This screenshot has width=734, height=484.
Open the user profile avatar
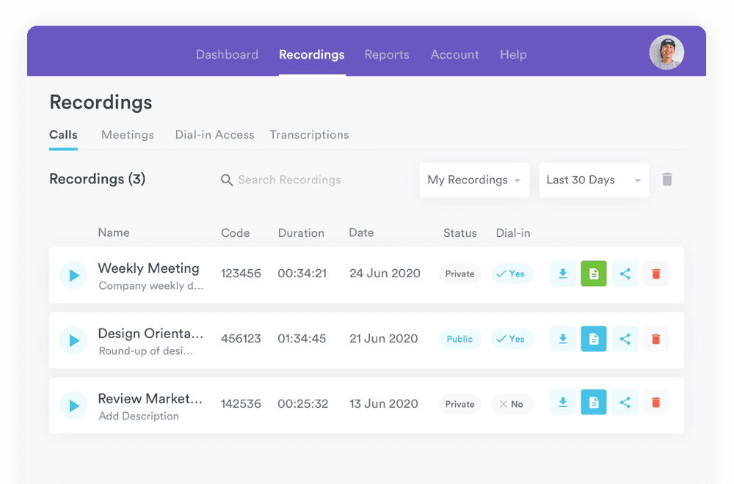pos(666,53)
